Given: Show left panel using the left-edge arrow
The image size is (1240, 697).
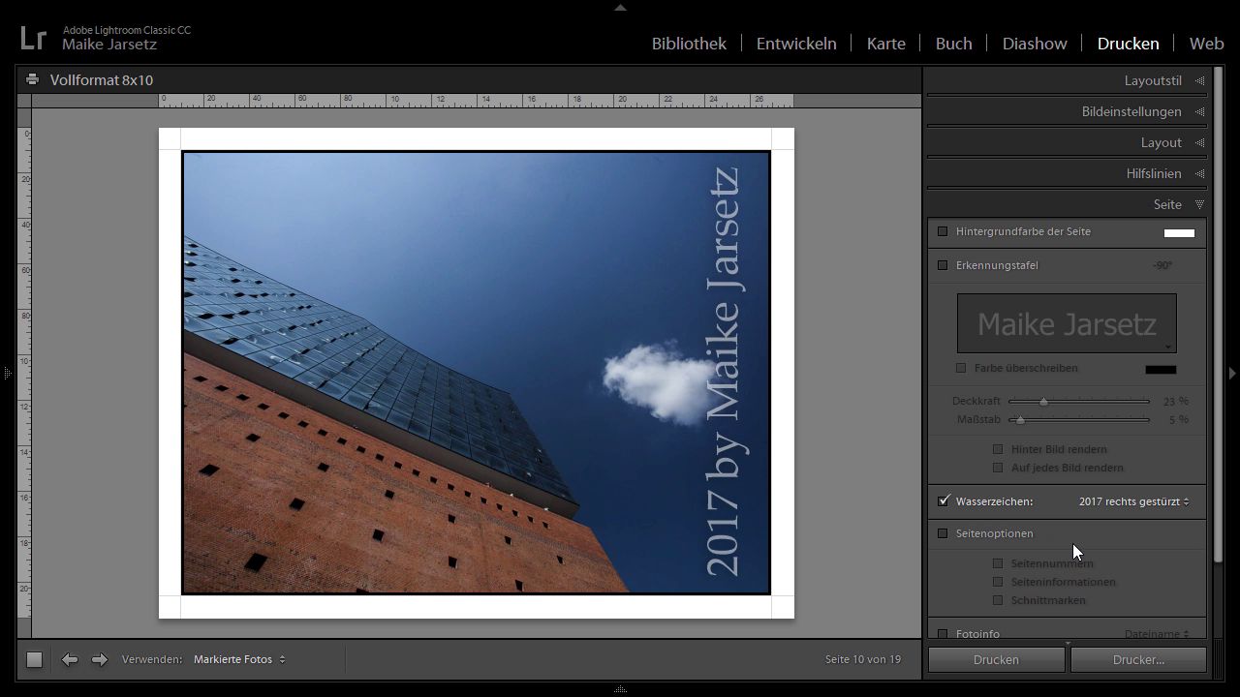Looking at the screenshot, I should click(x=6, y=373).
